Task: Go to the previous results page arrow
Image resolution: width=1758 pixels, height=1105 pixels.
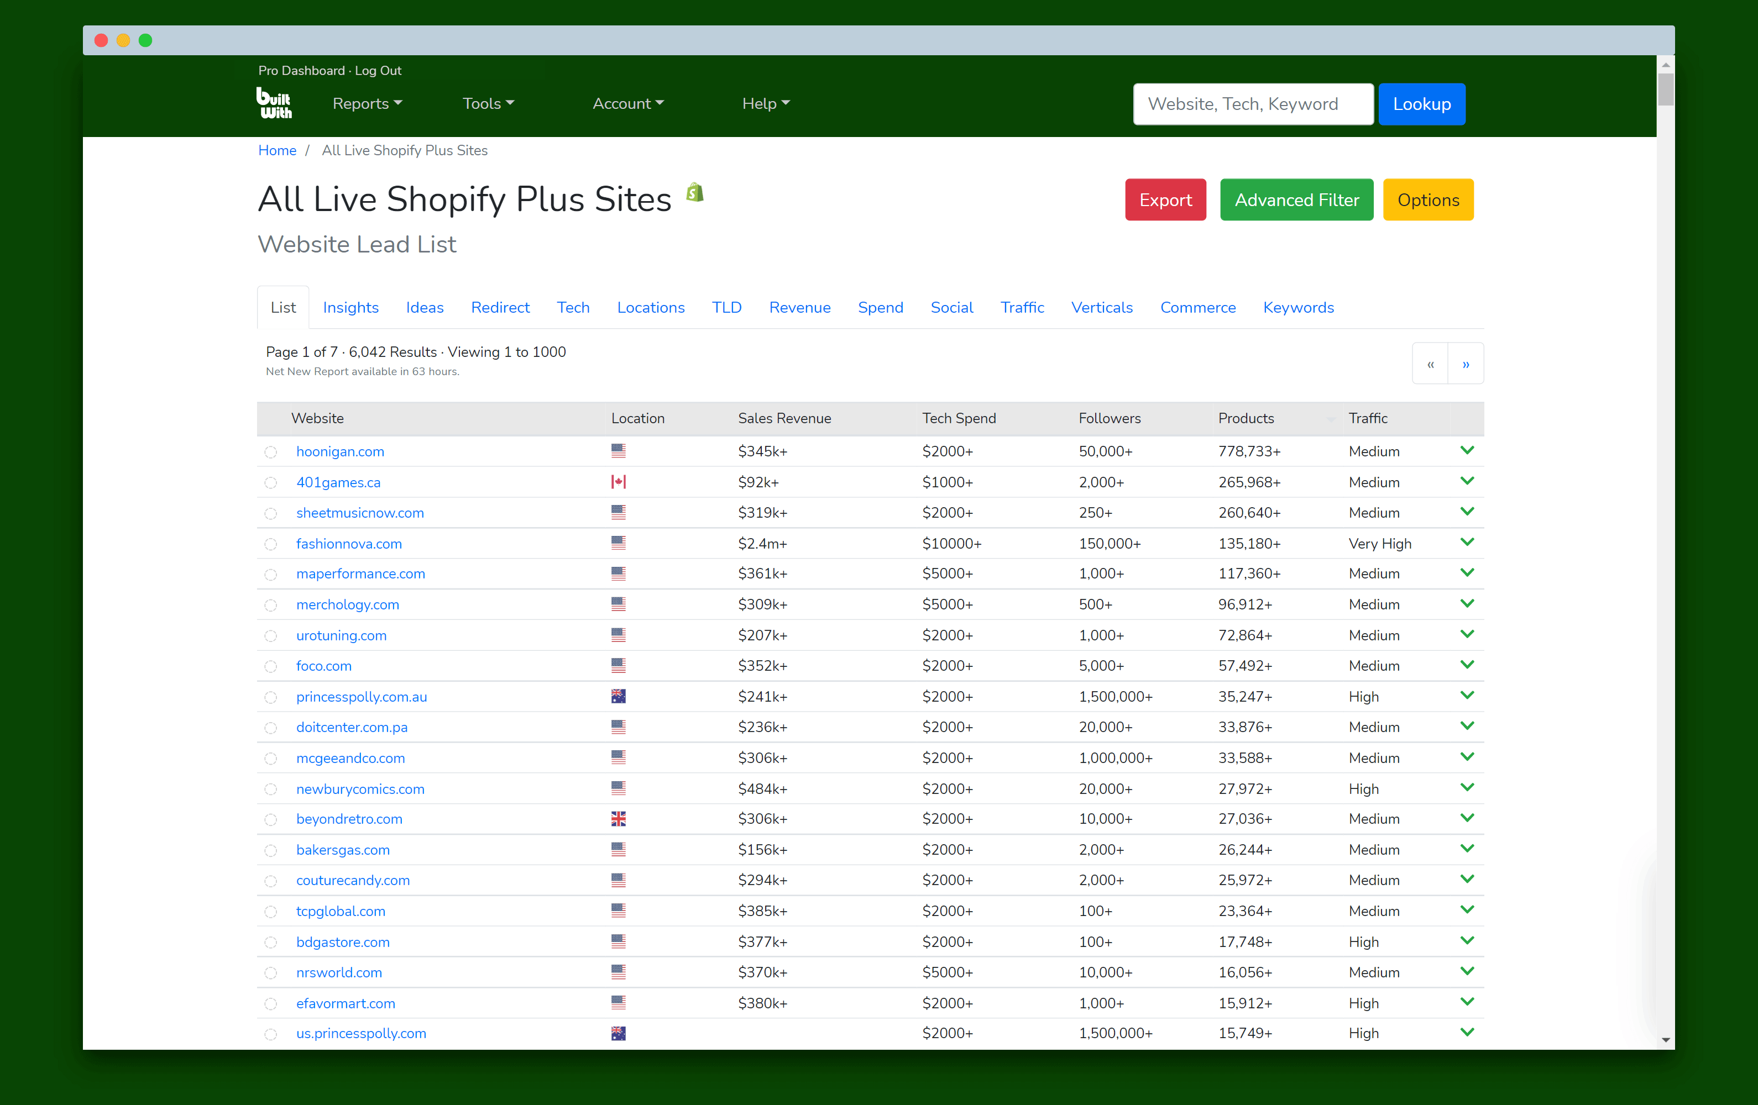Action: [x=1430, y=364]
